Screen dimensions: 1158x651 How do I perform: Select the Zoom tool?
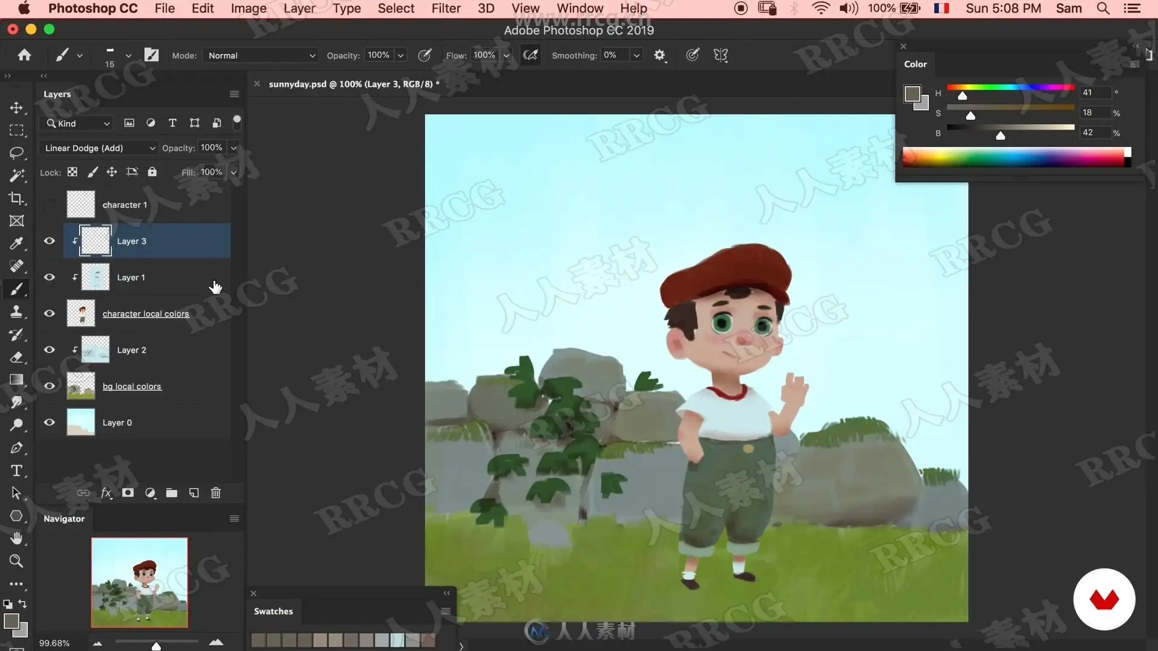point(16,561)
